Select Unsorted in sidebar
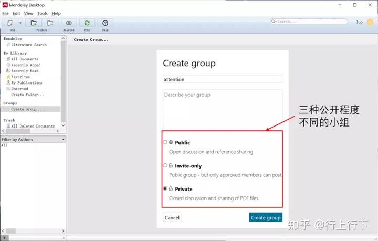Viewport: 378px width, 241px height. point(19,89)
